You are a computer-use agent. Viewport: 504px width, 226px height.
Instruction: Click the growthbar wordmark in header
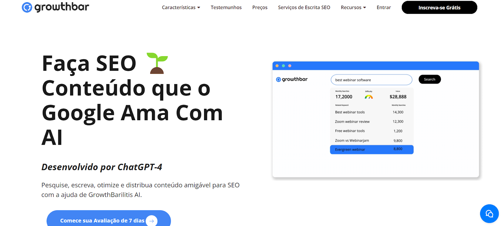tap(62, 7)
